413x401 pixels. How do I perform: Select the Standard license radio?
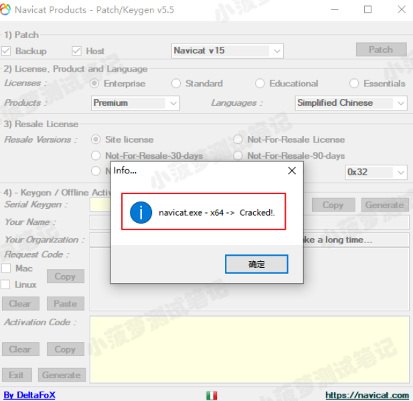[176, 84]
